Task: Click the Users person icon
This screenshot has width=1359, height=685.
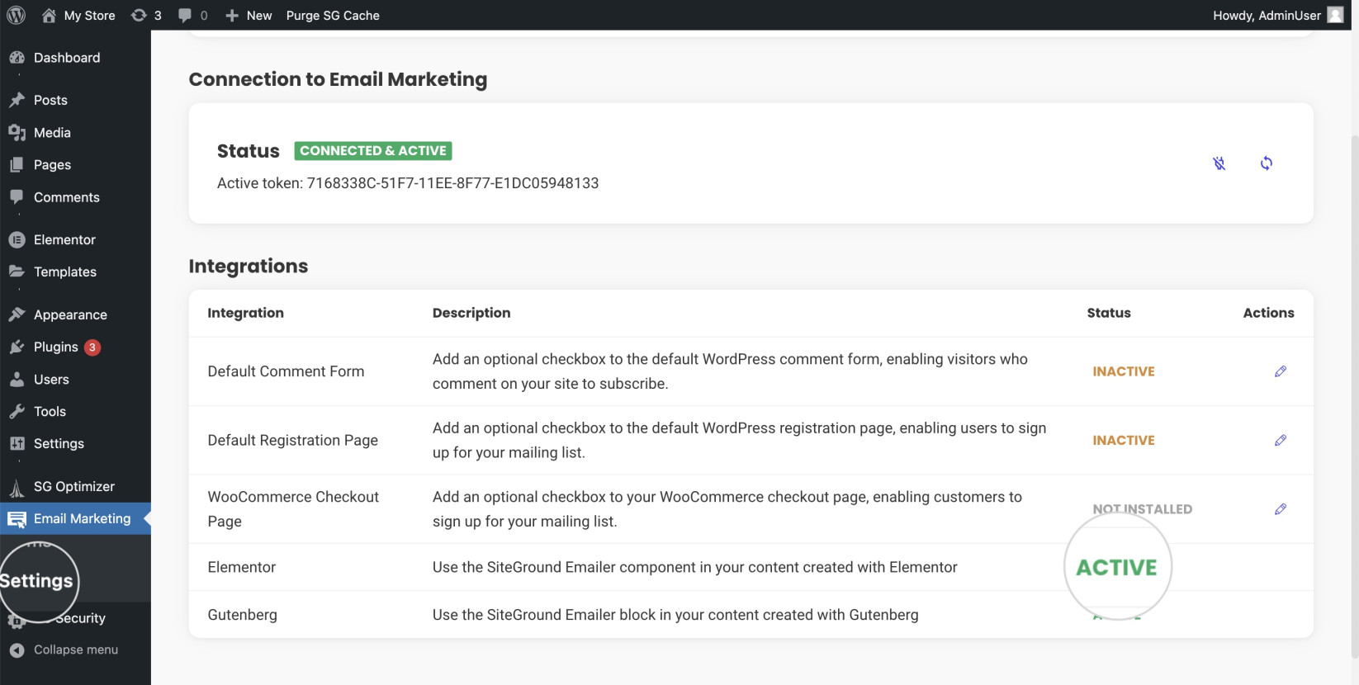Action: (x=17, y=379)
